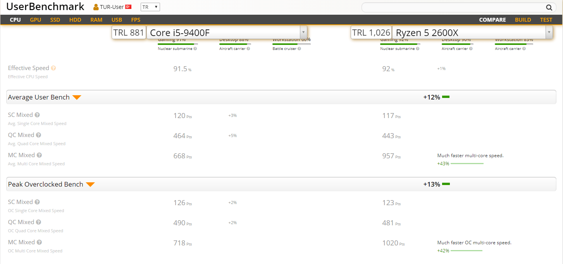Click help icon beside i5-9400F Aircraft carrier

tap(248, 49)
